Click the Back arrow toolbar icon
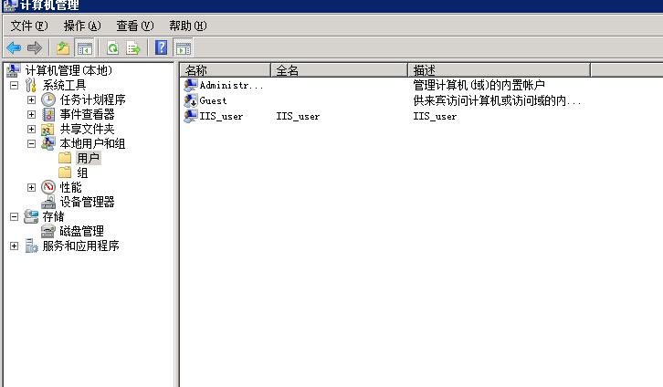This screenshot has width=663, height=387. [14, 47]
